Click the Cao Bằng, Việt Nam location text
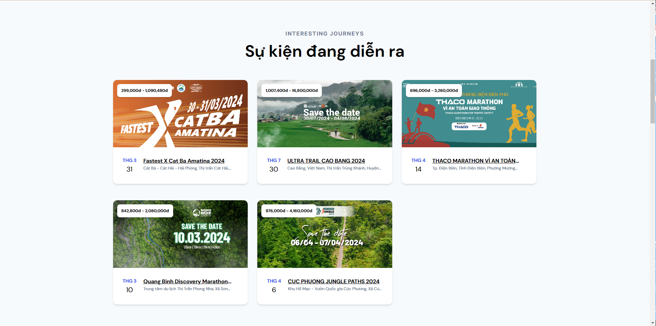 [x=334, y=168]
